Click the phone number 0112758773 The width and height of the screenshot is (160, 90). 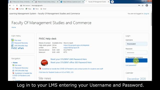click(68, 50)
